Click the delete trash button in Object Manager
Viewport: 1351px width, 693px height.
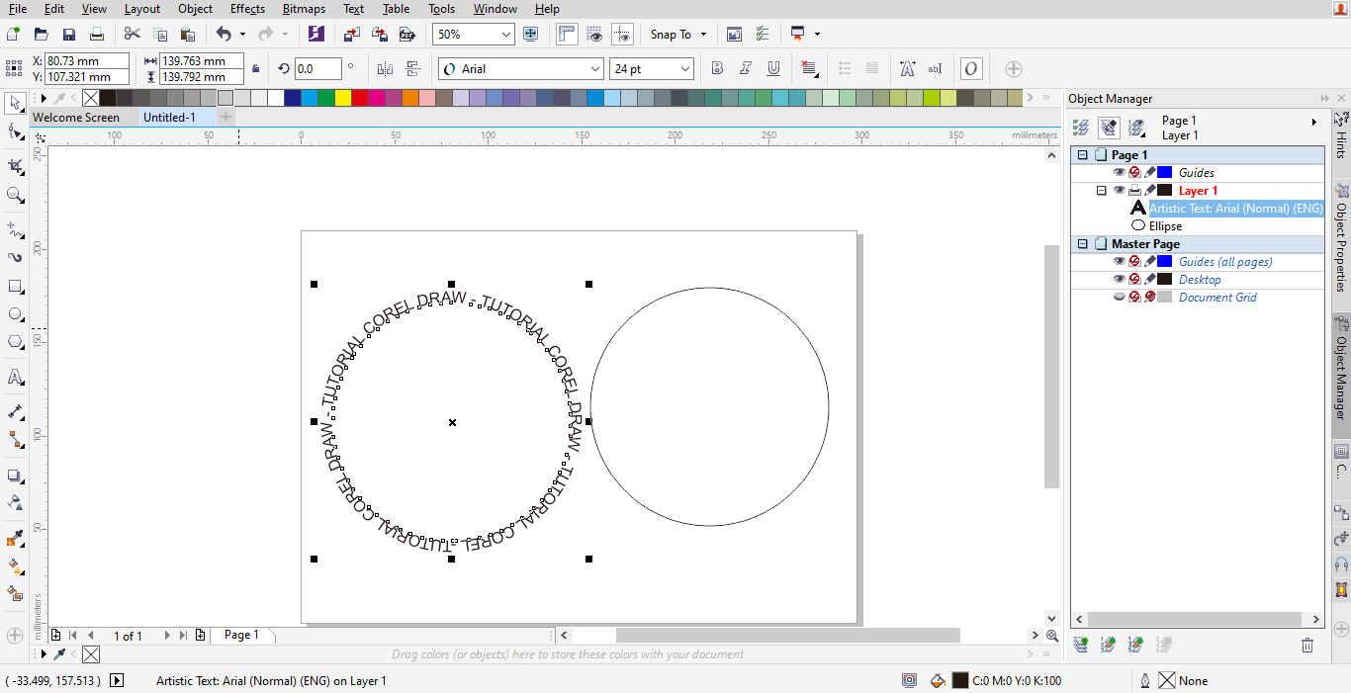pyautogui.click(x=1307, y=645)
